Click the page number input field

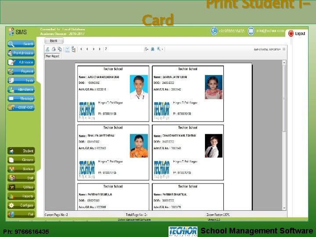[x=123, y=49]
